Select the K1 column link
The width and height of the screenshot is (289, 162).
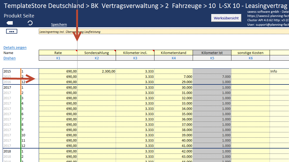tap(58, 58)
